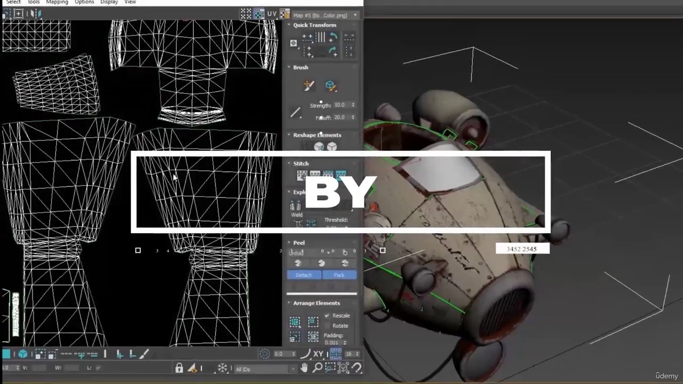Click the Set Pivot icon in Quick Transform
Screen dimensions: 683x384
pos(293,43)
